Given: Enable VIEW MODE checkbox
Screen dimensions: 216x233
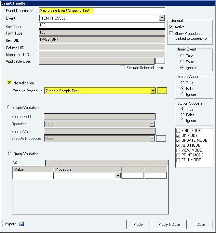Looking at the screenshot, I should 178,150.
